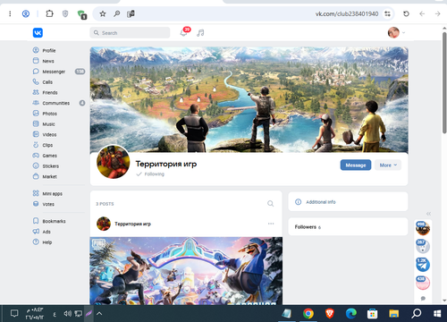Viewport: 447px width, 322px height.
Task: Click the VK logo icon
Action: point(38,32)
